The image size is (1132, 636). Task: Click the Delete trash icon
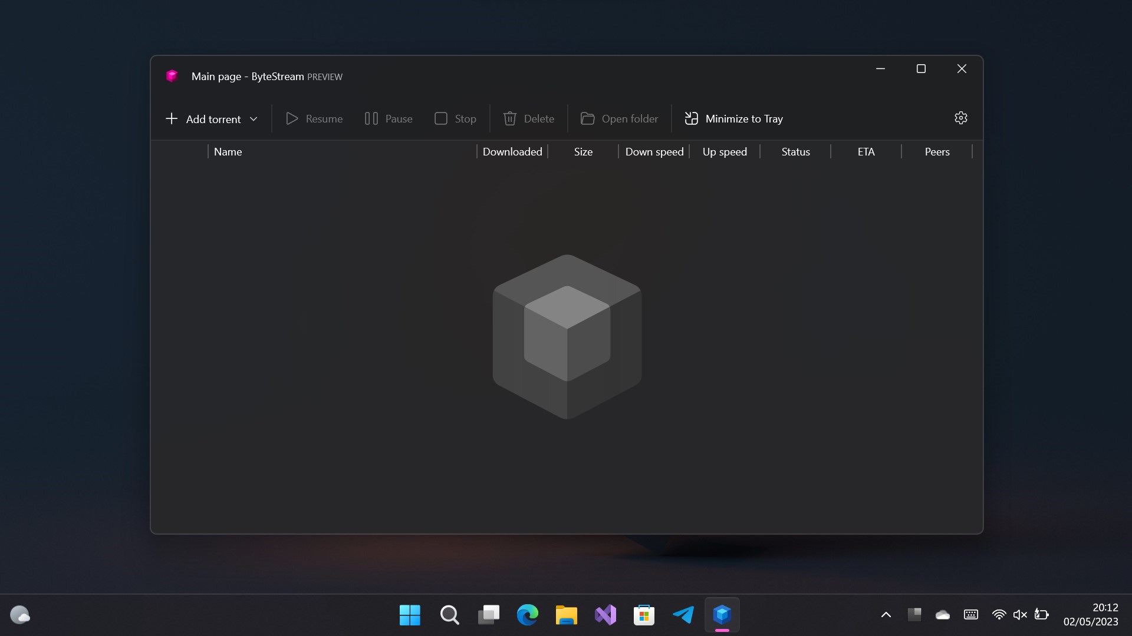[x=510, y=119]
